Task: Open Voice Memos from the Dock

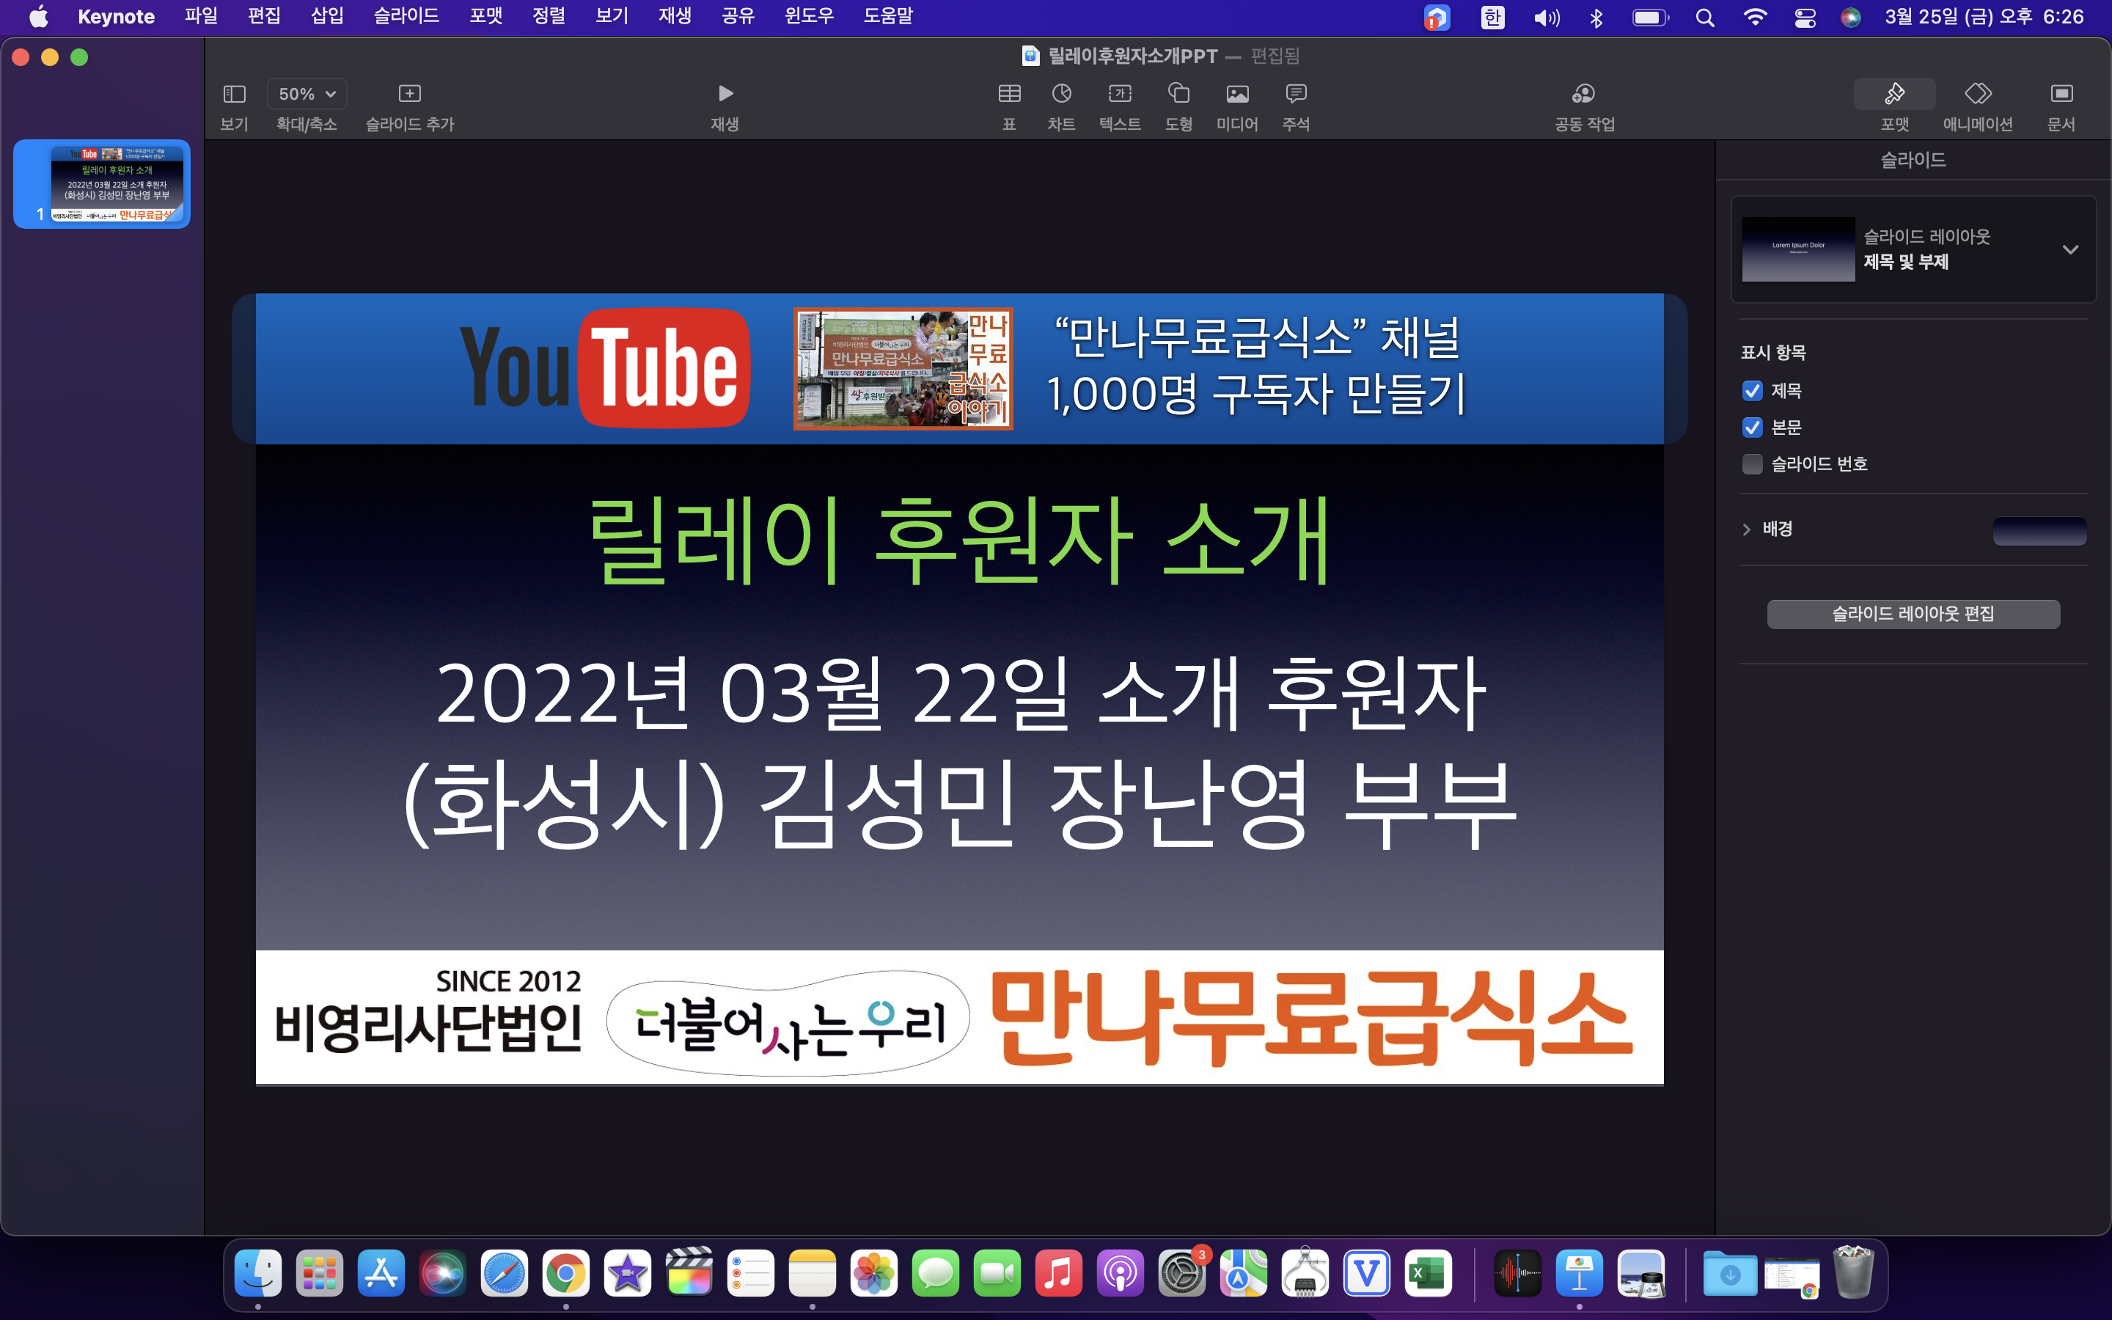Action: coord(1518,1274)
